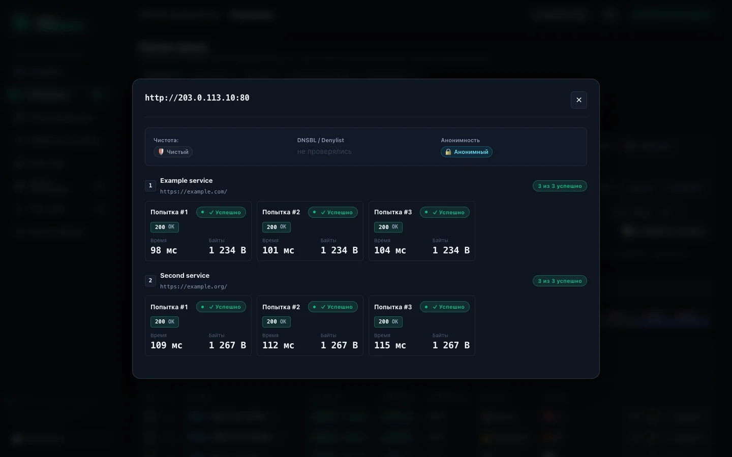Click the 200 OK code in Example service Попытка #1

pos(165,227)
